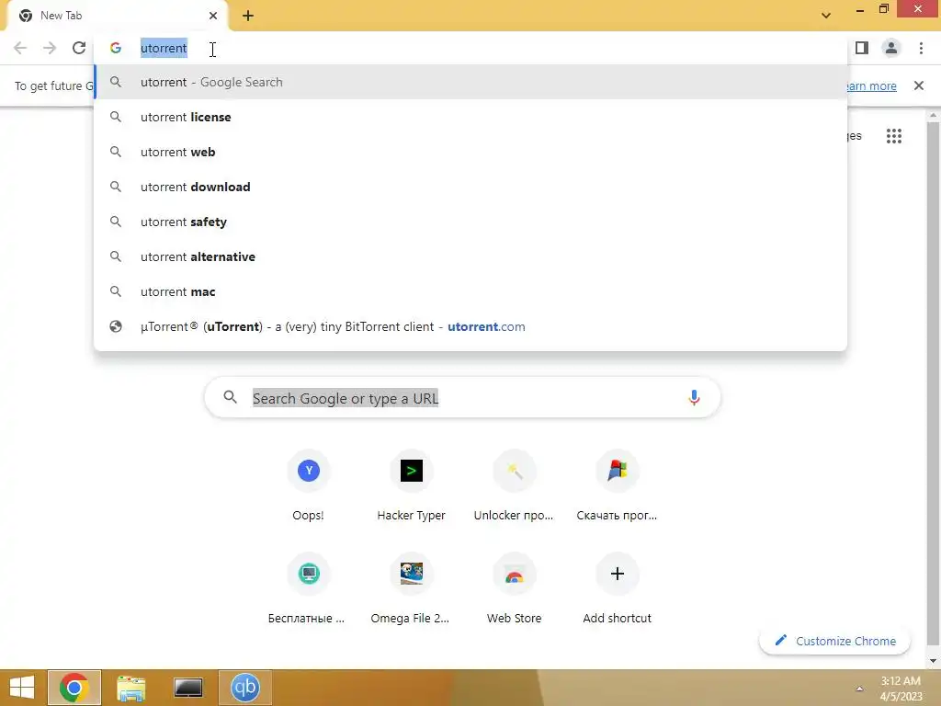Open the profile avatar menu
The width and height of the screenshot is (941, 706).
[891, 48]
